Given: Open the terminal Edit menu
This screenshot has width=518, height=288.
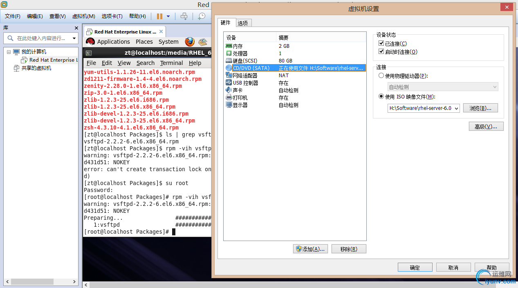Looking at the screenshot, I should tap(107, 63).
